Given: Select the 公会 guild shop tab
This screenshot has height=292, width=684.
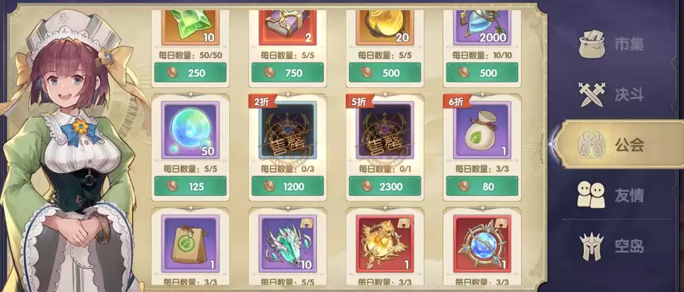Looking at the screenshot, I should tap(616, 144).
